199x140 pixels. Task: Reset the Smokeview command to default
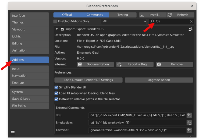[189, 123]
